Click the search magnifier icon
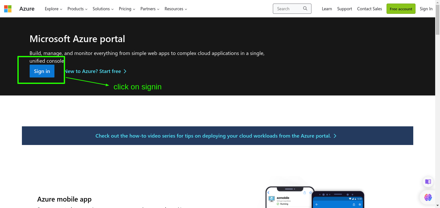Image resolution: width=440 pixels, height=208 pixels. pyautogui.click(x=305, y=9)
